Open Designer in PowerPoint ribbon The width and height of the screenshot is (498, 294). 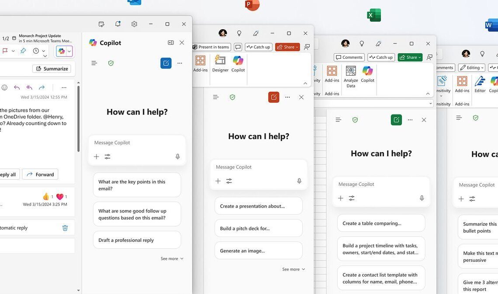point(220,64)
